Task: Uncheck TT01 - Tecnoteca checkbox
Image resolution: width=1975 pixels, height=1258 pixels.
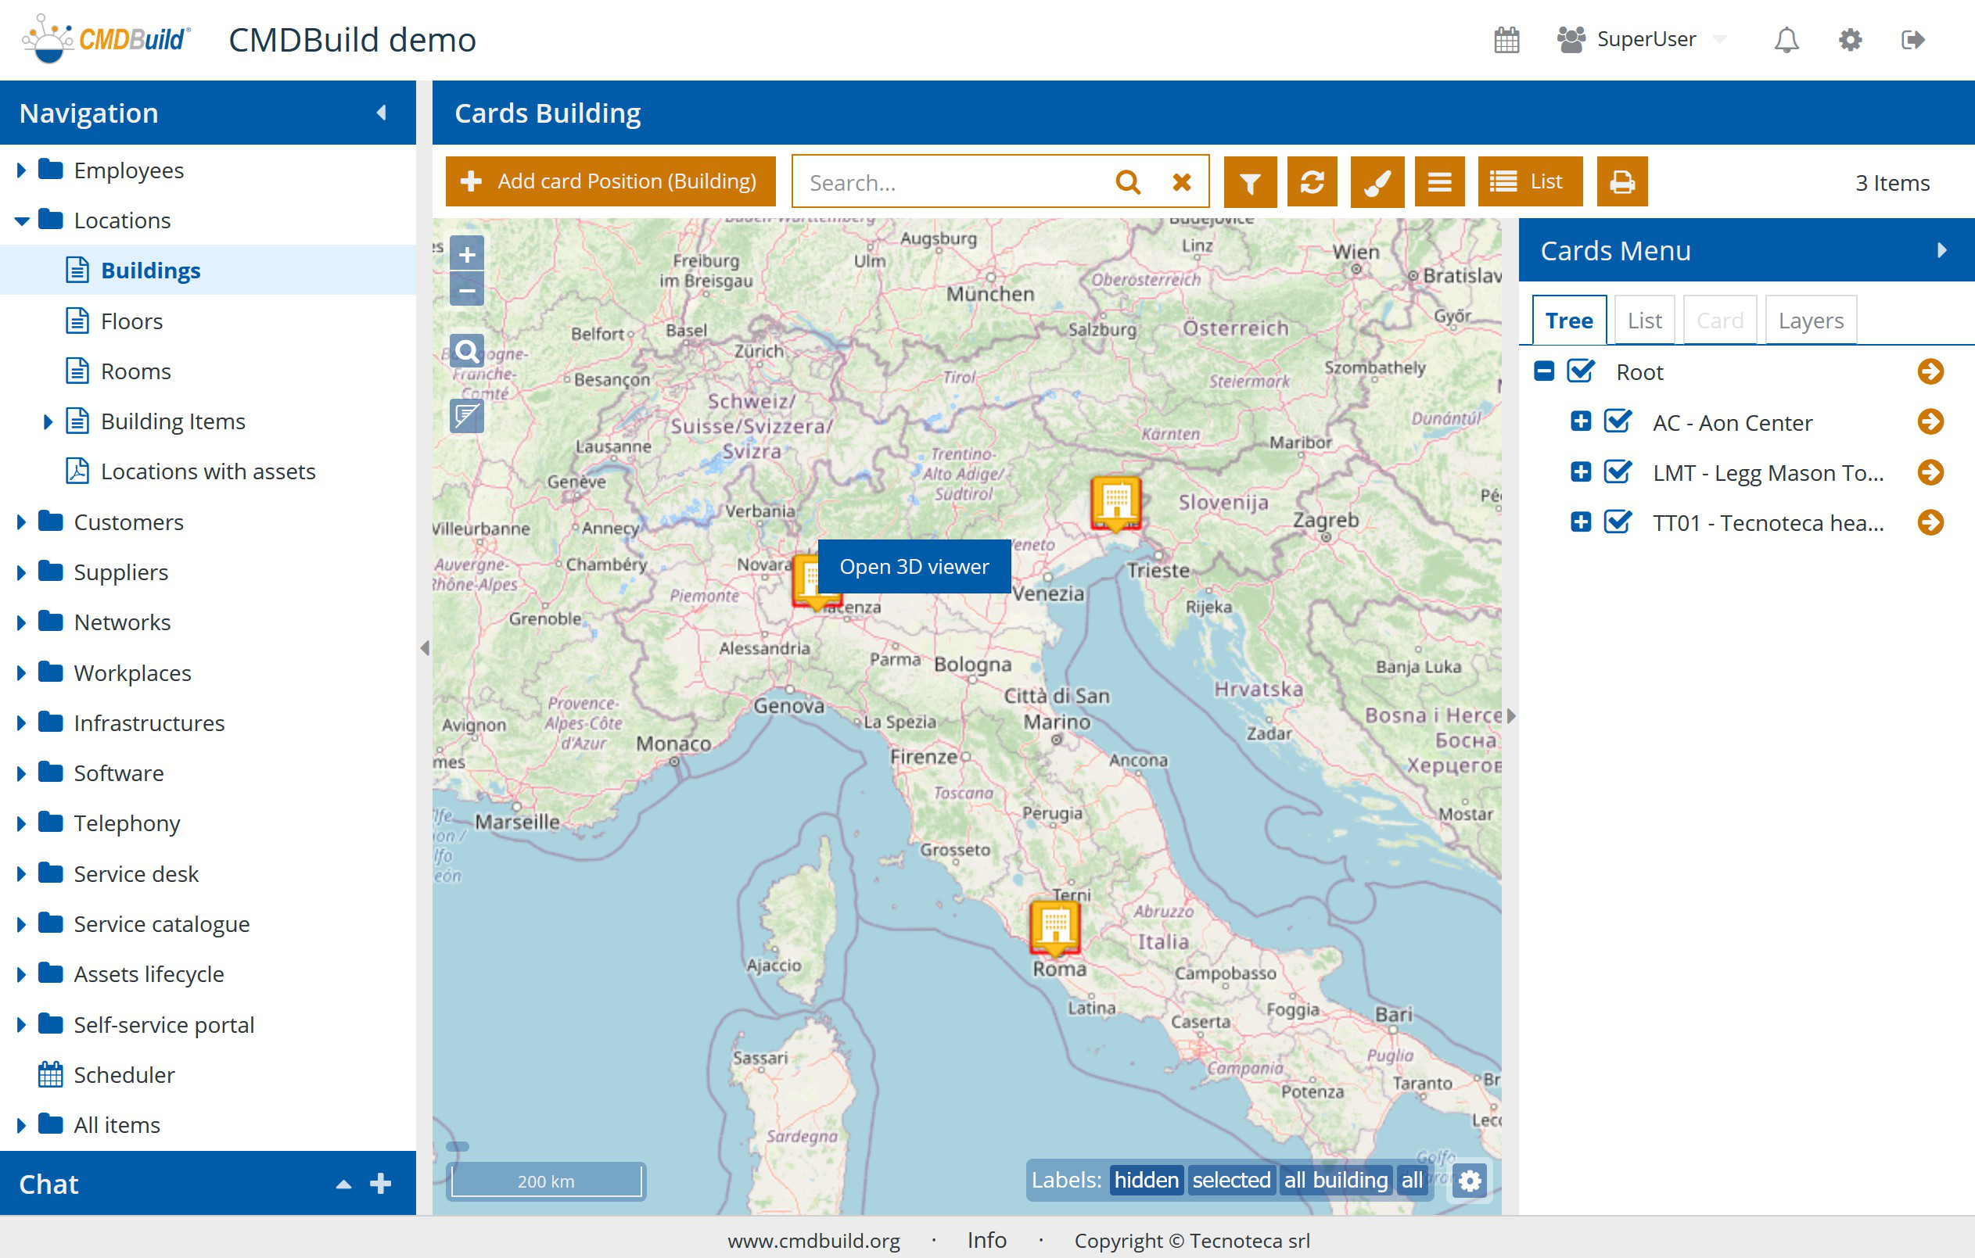Action: 1618,522
